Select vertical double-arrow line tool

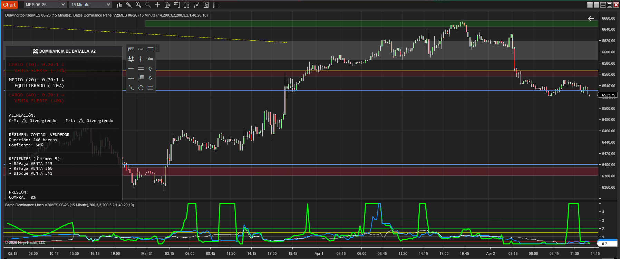coord(141,59)
